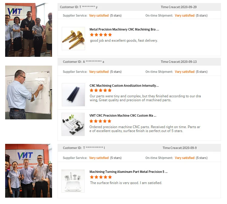Click the CNC Machining Custom Anodization title

[x=124, y=86]
